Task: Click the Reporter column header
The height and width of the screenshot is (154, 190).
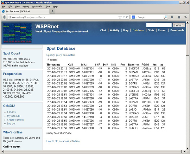Action: (133, 65)
